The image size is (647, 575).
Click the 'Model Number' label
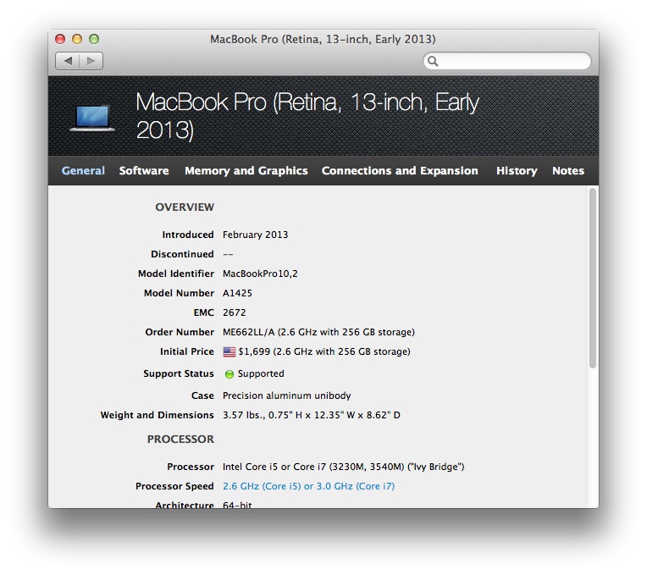179,293
